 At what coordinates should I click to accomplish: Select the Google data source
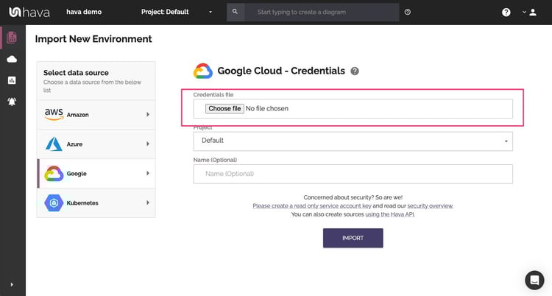(96, 173)
